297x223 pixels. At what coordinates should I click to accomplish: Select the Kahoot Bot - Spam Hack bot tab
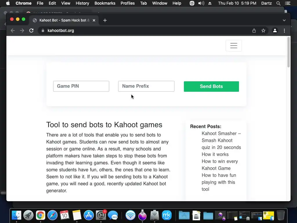63,20
